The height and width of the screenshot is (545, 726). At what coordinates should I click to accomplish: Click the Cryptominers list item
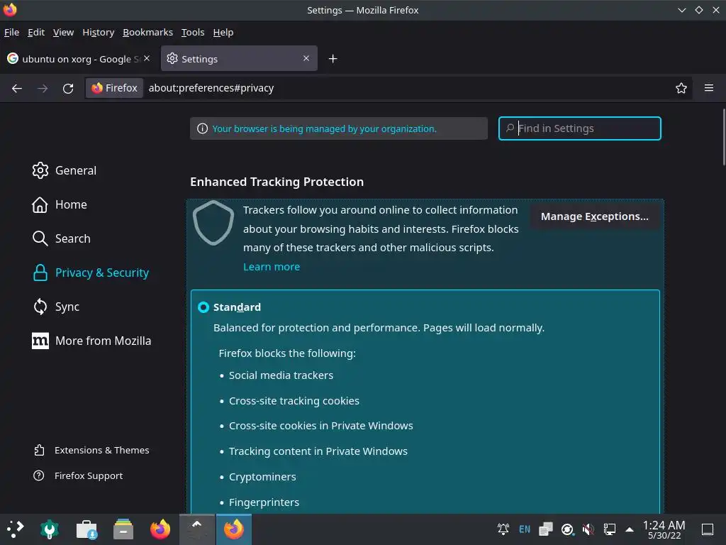point(262,477)
